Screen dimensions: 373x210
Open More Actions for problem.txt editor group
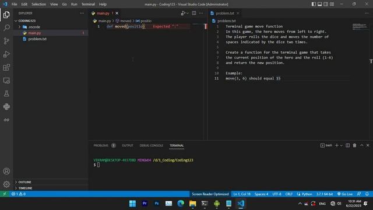[x=367, y=13]
